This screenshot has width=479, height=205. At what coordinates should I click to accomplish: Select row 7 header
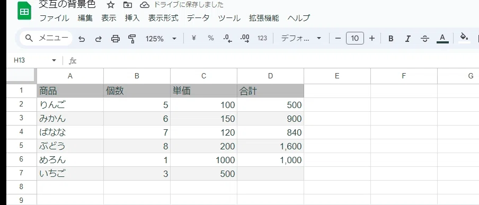(21, 173)
